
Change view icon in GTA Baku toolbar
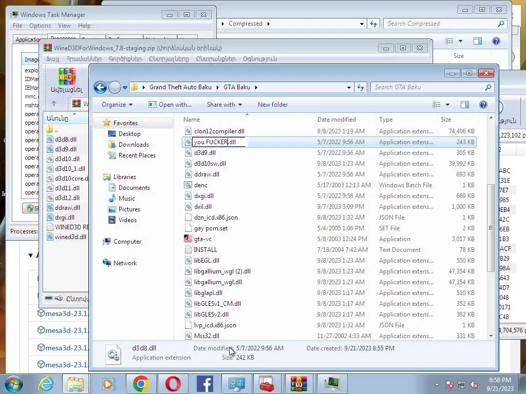point(437,105)
